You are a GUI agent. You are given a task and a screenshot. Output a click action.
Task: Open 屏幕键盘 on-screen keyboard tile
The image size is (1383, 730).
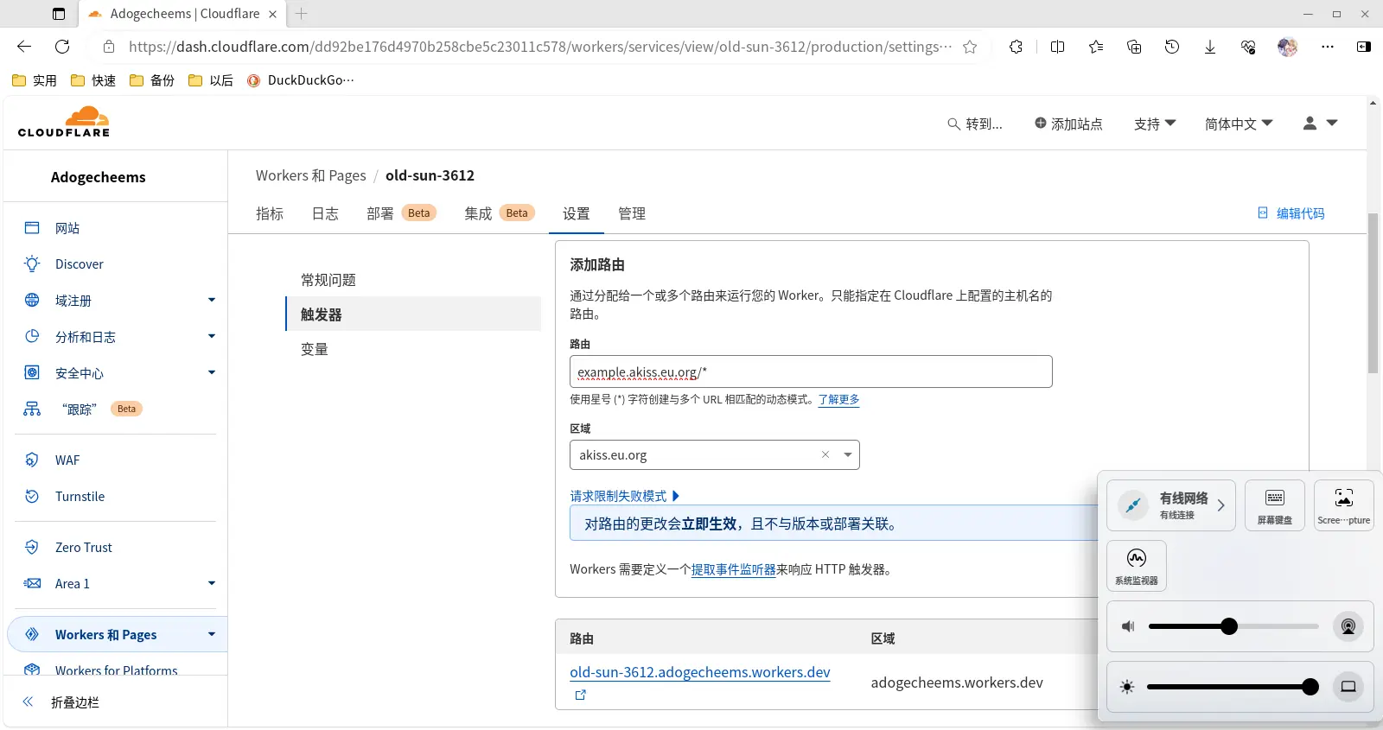click(1275, 505)
